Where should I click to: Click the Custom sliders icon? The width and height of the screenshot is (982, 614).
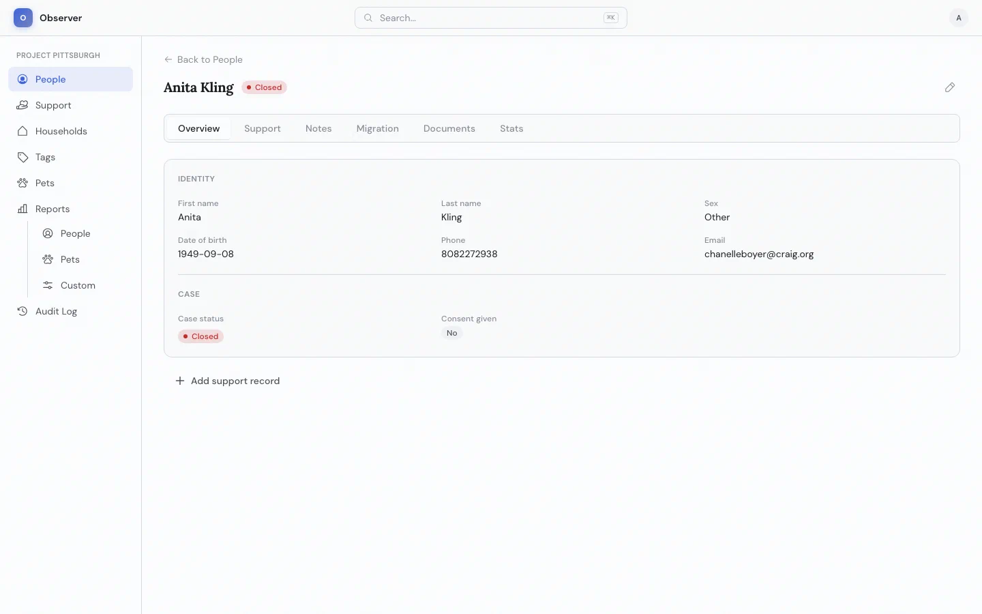point(48,285)
